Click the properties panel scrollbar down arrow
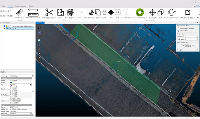 coord(33,115)
